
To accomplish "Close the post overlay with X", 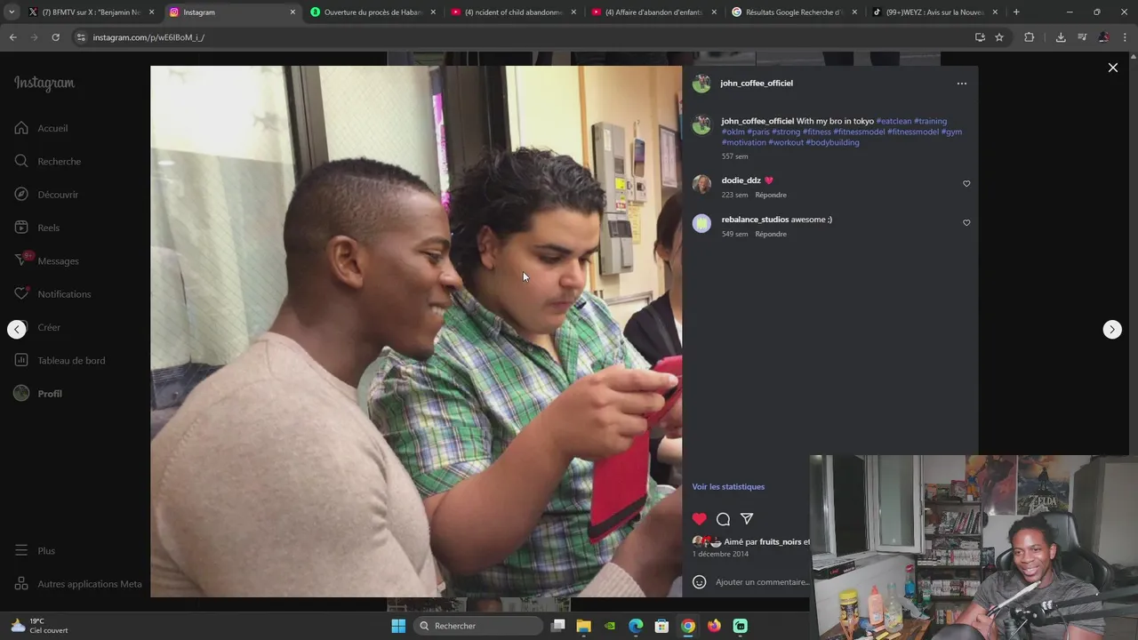I will [1112, 68].
